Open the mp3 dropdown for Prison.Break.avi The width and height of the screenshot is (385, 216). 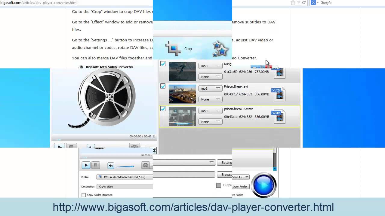click(211, 88)
